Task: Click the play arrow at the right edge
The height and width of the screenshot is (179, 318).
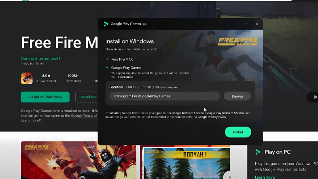Action: pos(315,97)
